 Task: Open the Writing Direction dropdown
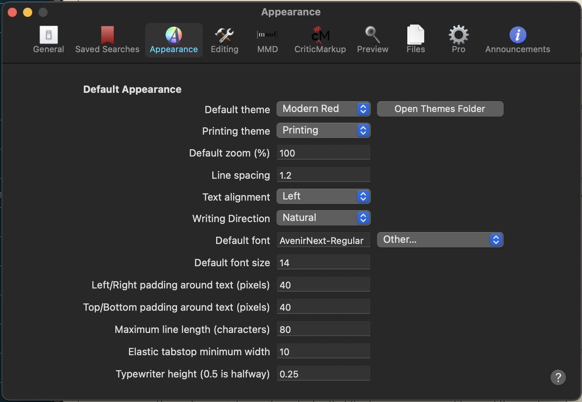(323, 218)
